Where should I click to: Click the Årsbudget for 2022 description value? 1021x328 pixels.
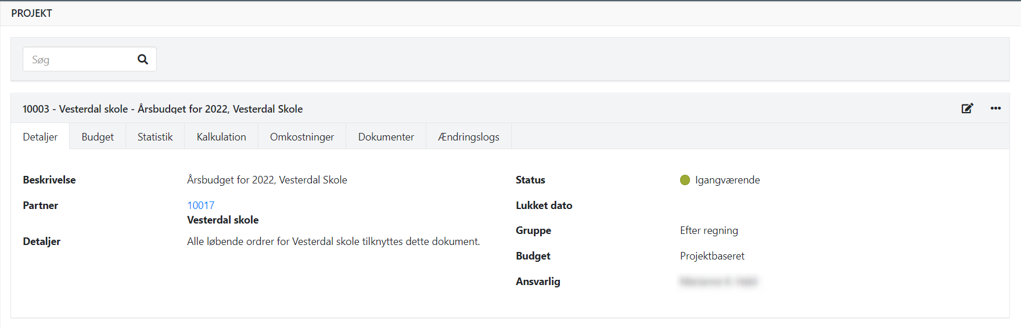click(267, 180)
